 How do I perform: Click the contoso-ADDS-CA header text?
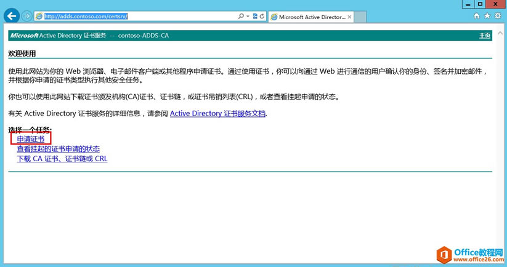click(144, 36)
